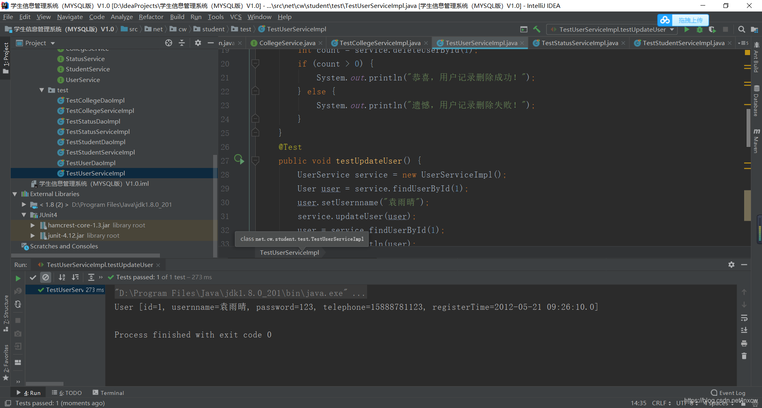Start debugging with the green bug icon
This screenshot has width=762, height=408.
coord(699,29)
